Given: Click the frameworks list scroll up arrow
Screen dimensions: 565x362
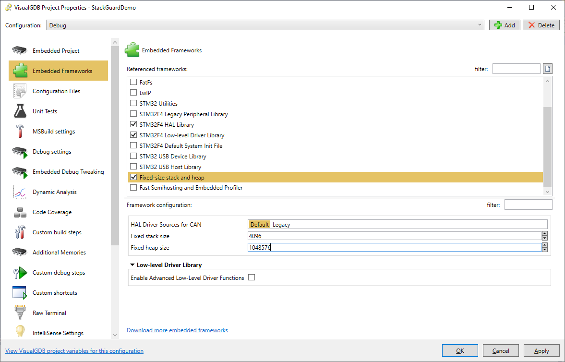Looking at the screenshot, I should [547, 81].
